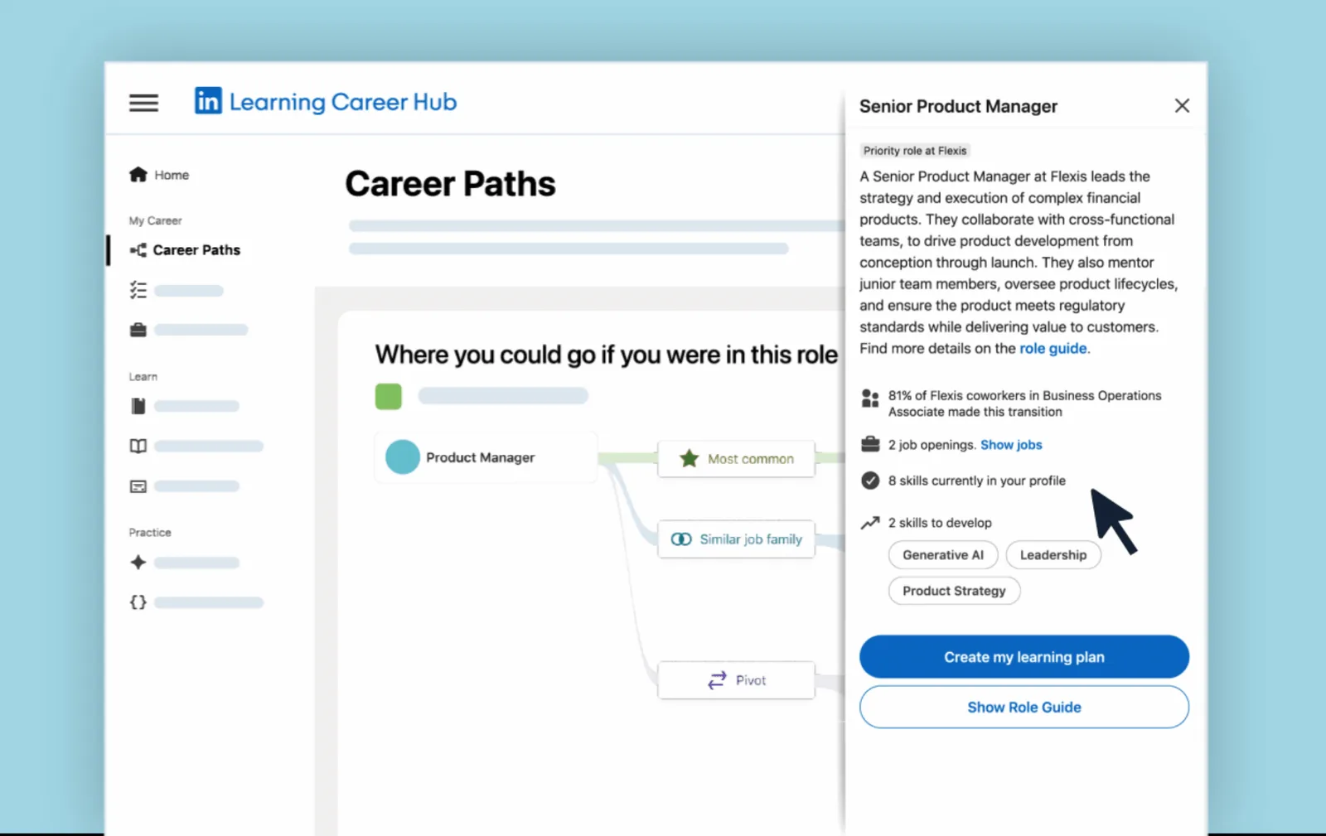
Task: Click the My Career section label
Action: click(155, 220)
